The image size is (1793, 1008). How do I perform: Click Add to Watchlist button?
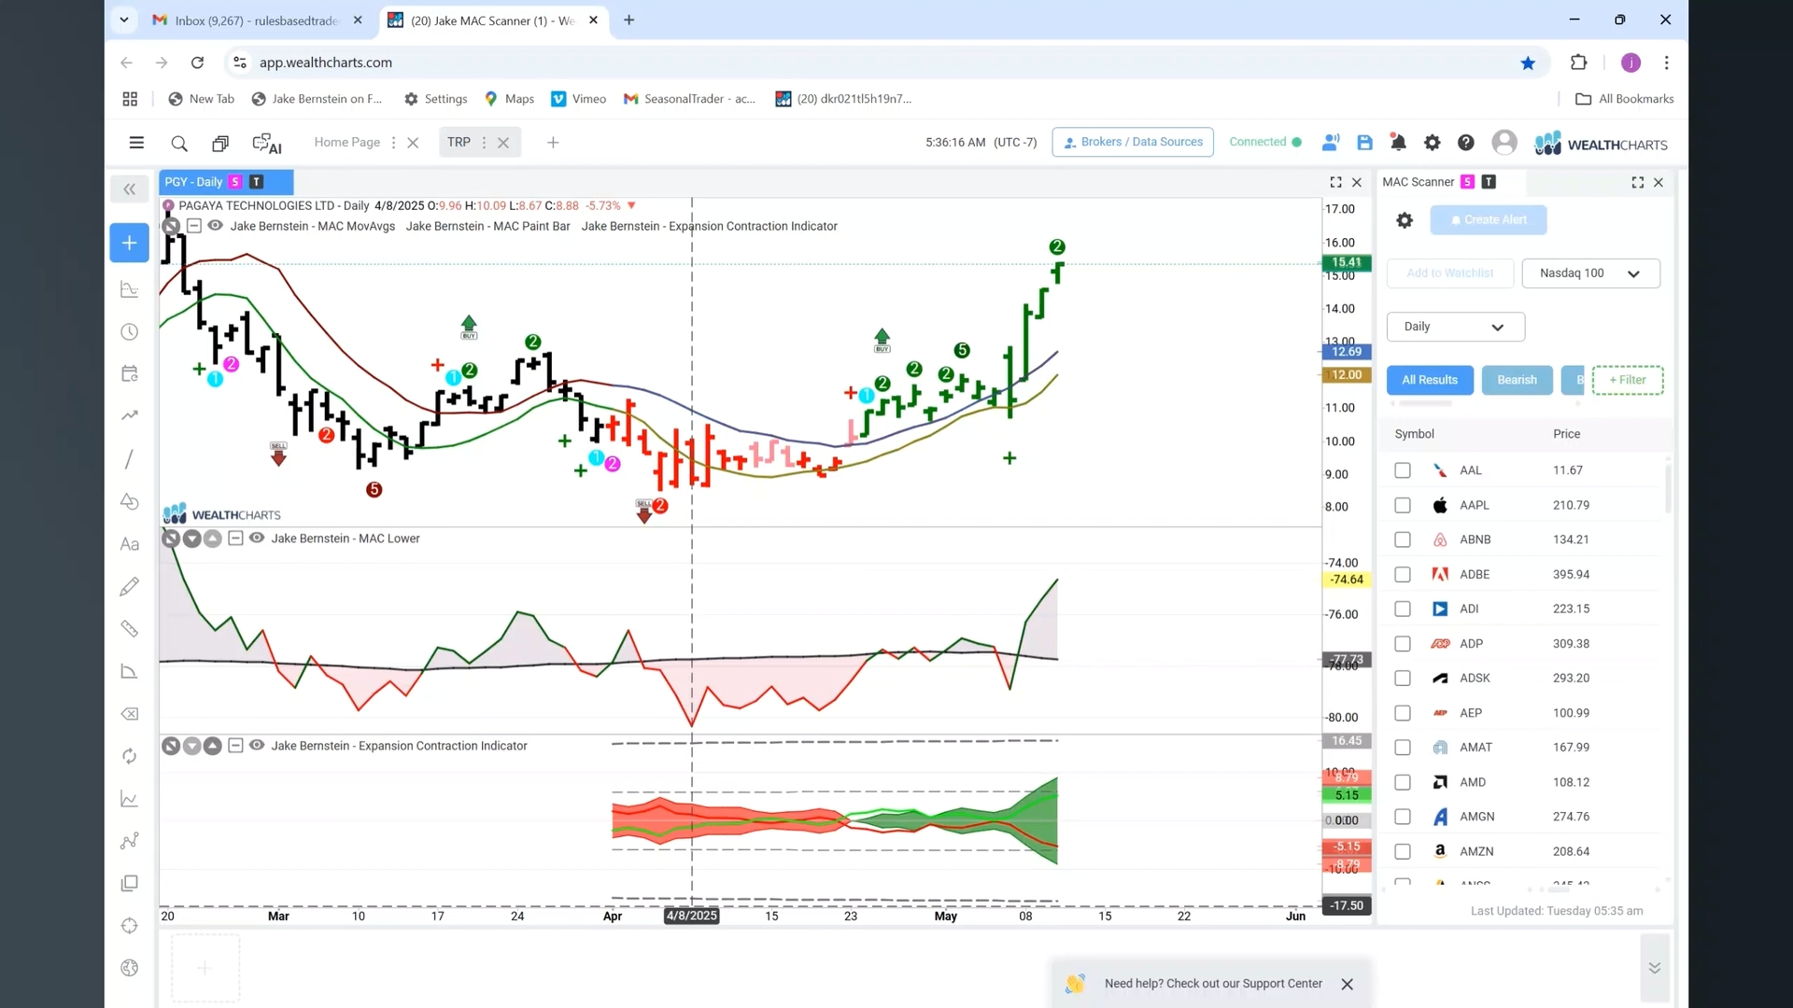1449,273
